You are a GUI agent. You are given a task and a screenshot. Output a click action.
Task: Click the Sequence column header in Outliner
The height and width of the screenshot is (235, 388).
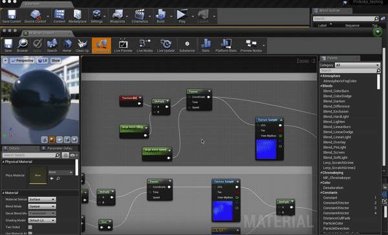[352, 25]
